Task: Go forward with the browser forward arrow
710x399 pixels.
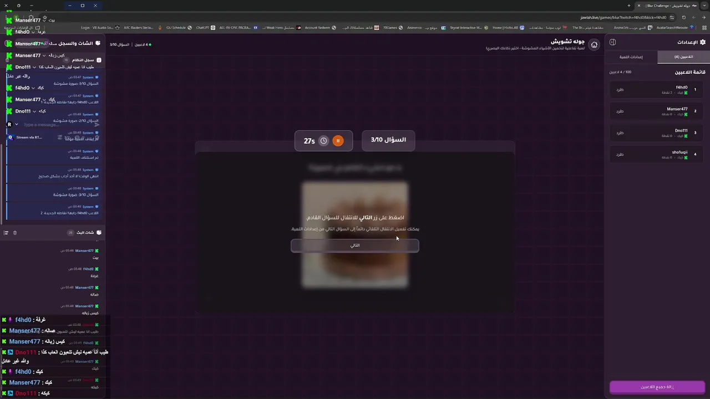Action: tap(694, 17)
